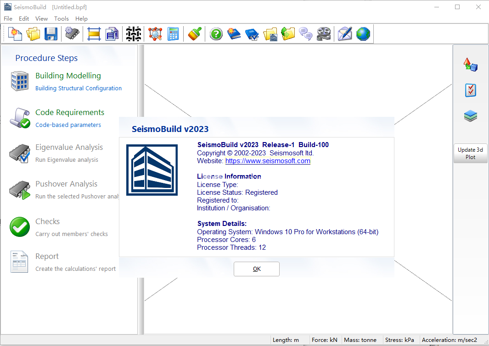Viewport: 489px width, 346px height.
Task: Open the Tools menu
Action: tap(62, 19)
